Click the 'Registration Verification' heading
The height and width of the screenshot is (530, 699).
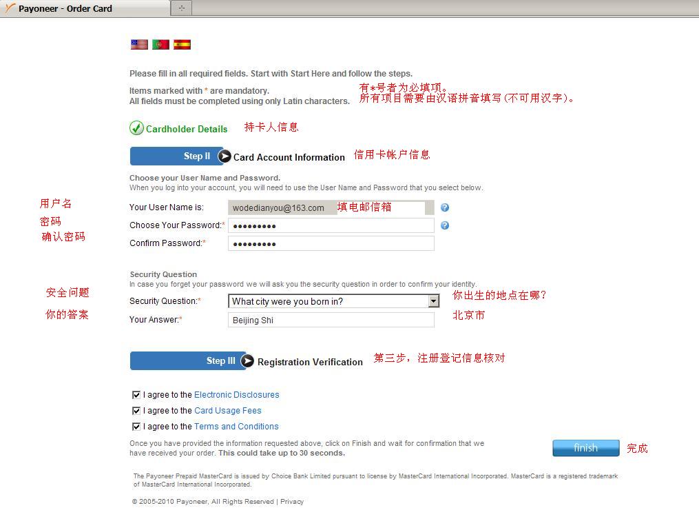pyautogui.click(x=311, y=362)
